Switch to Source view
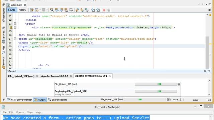 pyautogui.click(x=12, y=10)
